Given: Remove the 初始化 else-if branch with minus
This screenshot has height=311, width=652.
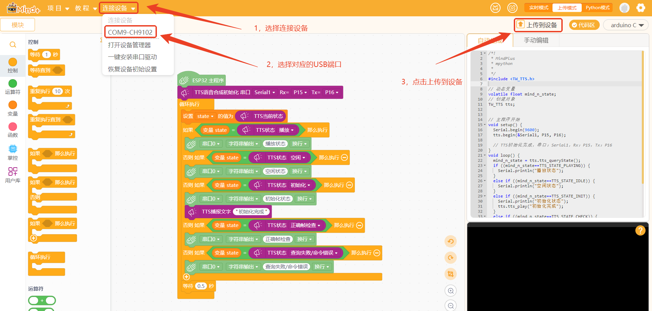Looking at the screenshot, I should tap(349, 185).
